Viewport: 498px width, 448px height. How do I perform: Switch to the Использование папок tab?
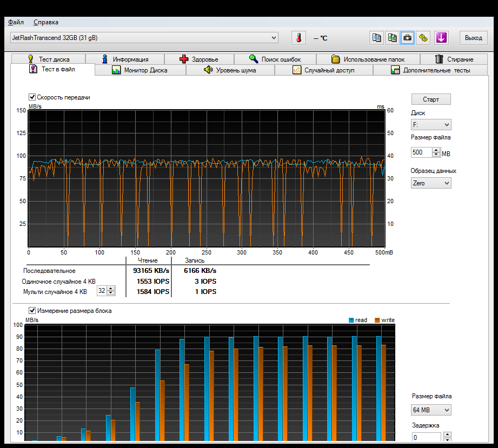(368, 59)
